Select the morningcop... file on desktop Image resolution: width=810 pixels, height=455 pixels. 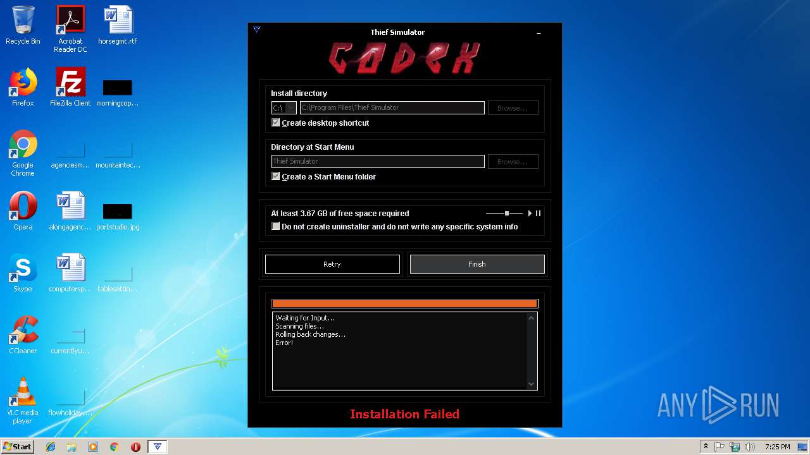click(118, 92)
